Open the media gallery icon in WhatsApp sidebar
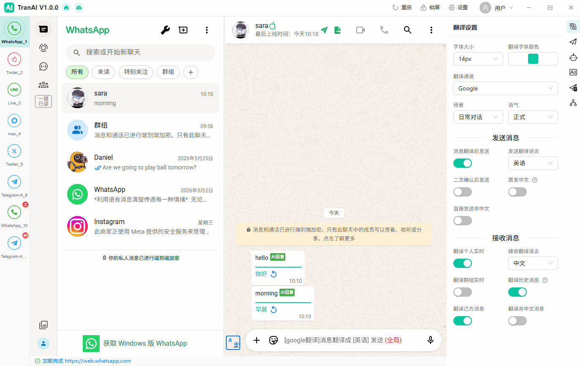This screenshot has height=366, width=580. (x=43, y=325)
